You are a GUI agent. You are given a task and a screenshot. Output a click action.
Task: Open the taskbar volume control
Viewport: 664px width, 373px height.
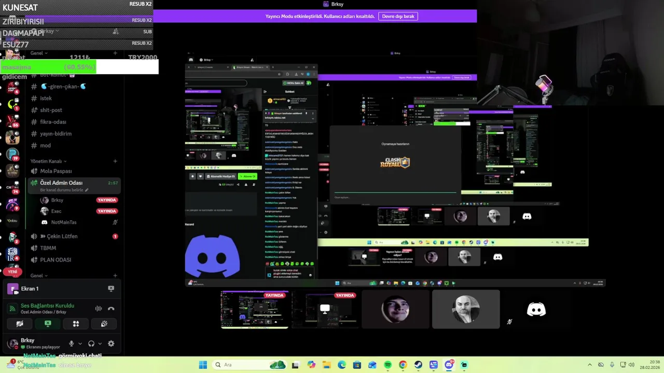[631, 365]
